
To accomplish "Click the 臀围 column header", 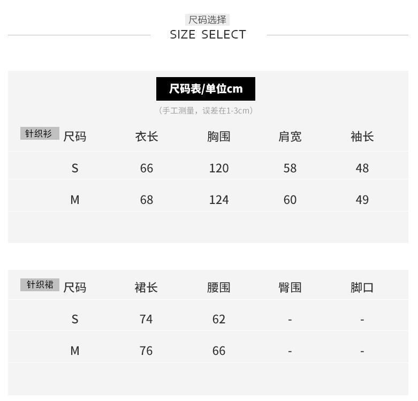I will (x=290, y=287).
